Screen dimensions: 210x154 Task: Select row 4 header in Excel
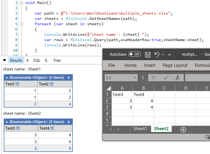107,113
